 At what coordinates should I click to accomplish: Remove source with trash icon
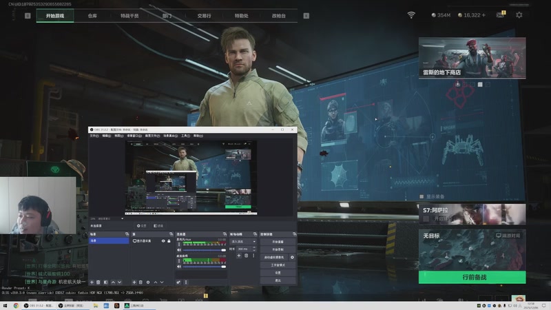(141, 282)
